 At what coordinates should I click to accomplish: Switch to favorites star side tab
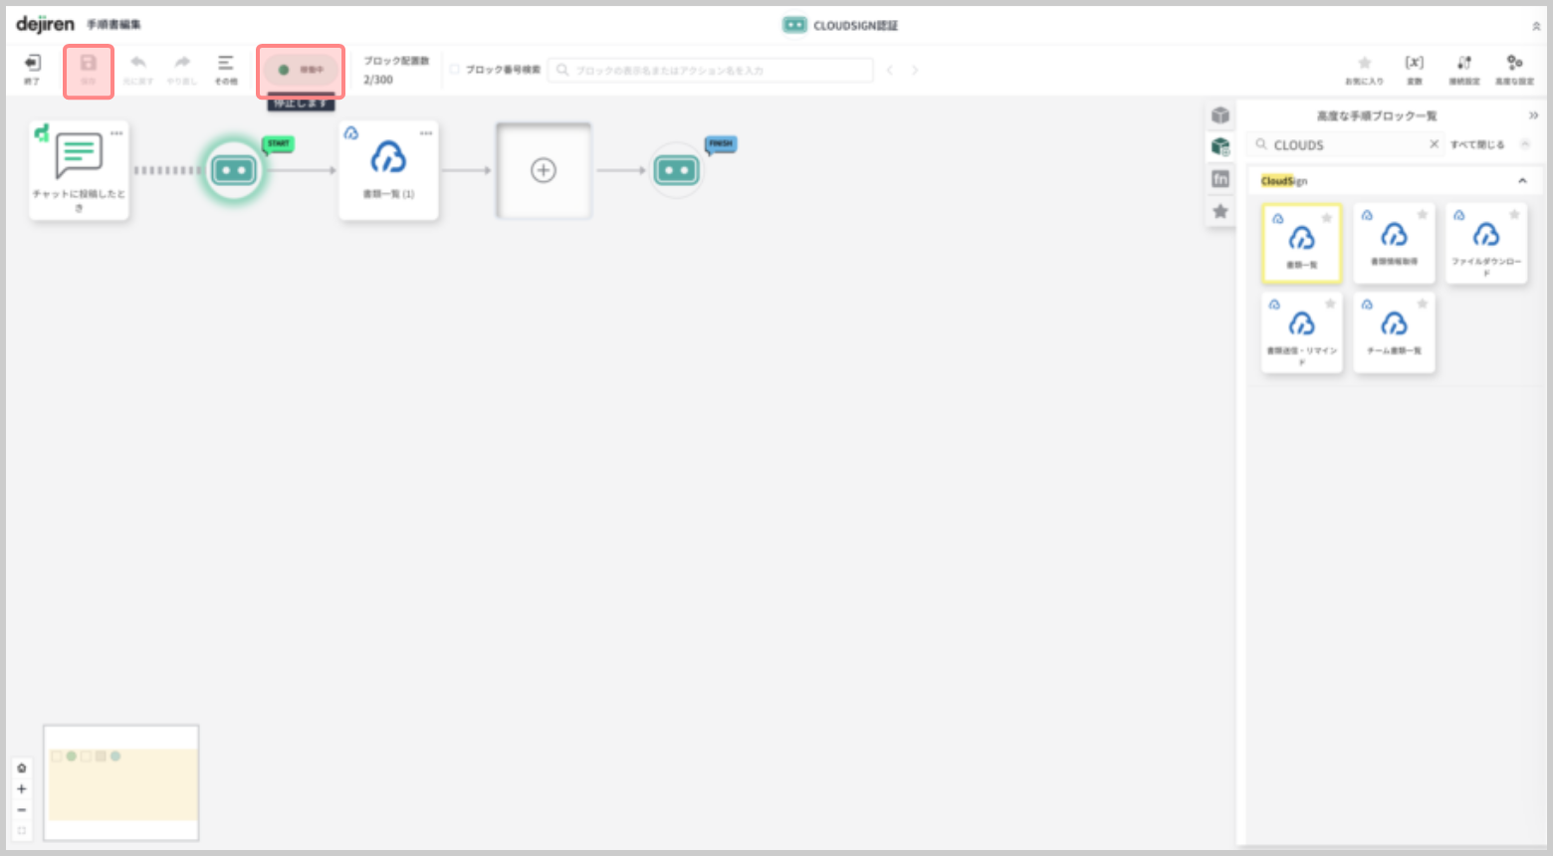1220,211
